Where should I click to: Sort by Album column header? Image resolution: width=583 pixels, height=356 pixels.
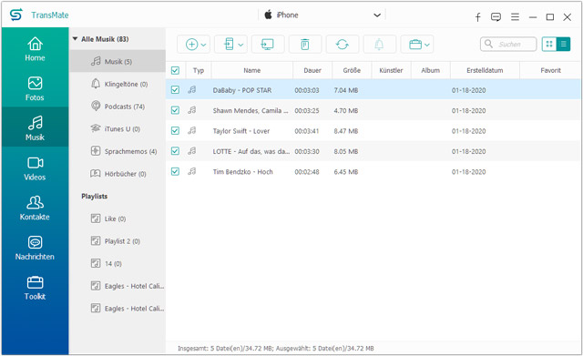coord(431,70)
